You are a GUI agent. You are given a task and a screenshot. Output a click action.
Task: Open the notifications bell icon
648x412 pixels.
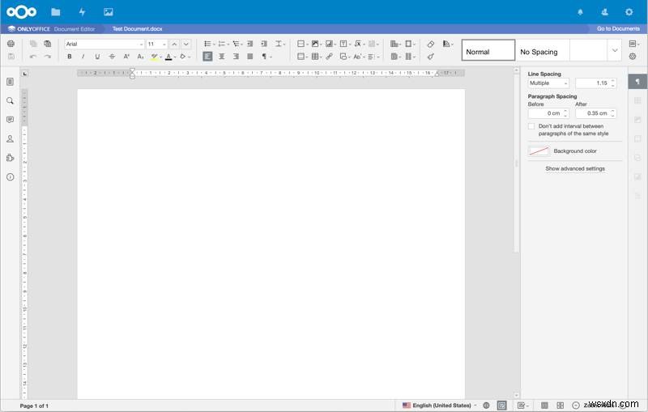(580, 12)
